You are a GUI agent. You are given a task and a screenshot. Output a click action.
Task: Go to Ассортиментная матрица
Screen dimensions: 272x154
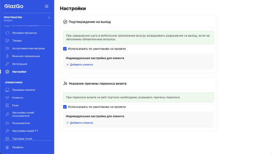tap(28, 48)
